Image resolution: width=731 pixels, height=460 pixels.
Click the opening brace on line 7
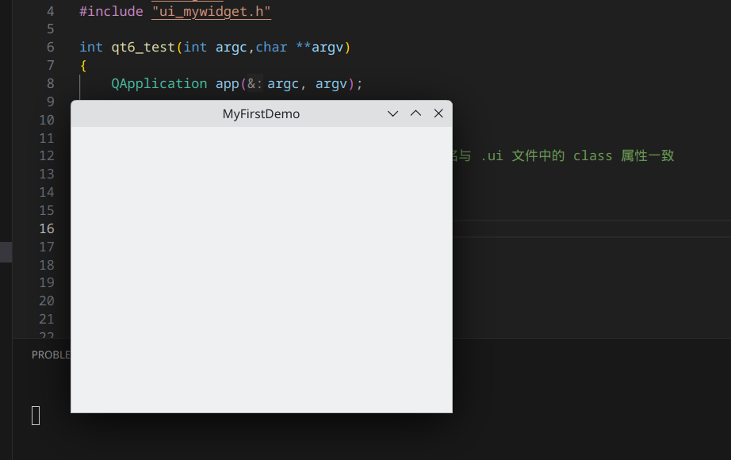tap(83, 66)
